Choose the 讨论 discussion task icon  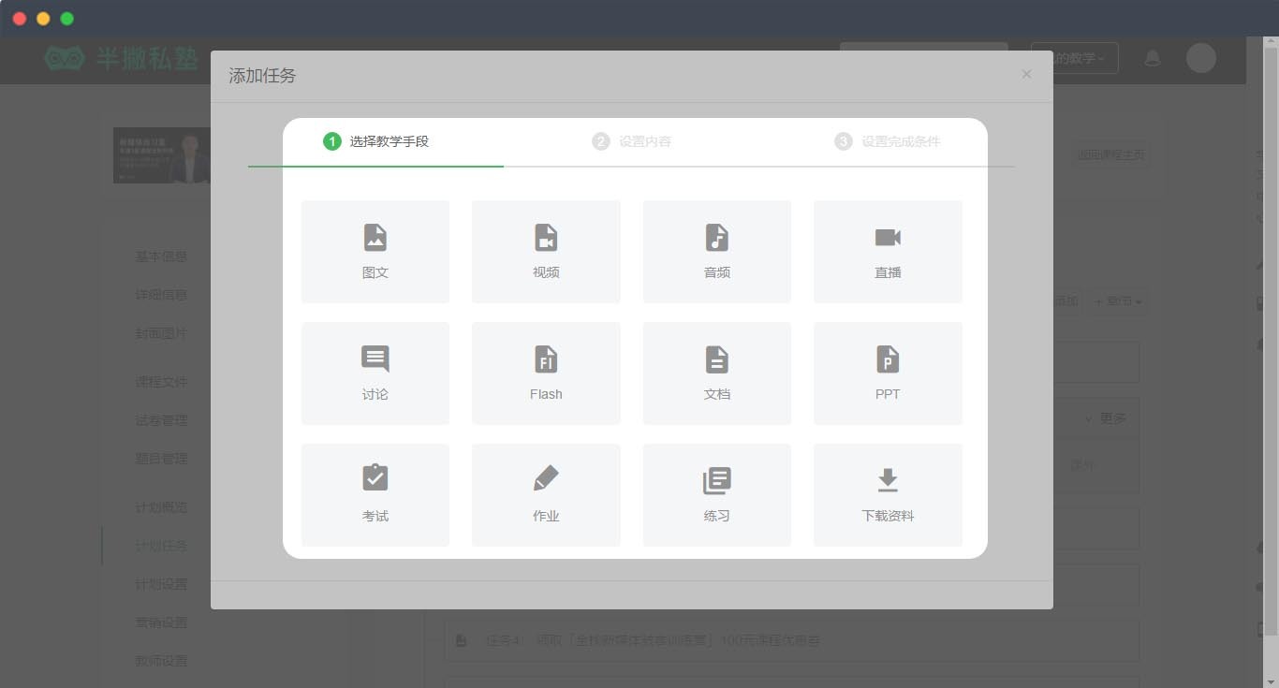coord(375,359)
